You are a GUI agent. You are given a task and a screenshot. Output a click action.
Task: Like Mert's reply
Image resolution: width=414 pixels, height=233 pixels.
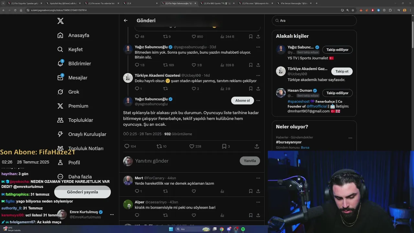point(194,191)
